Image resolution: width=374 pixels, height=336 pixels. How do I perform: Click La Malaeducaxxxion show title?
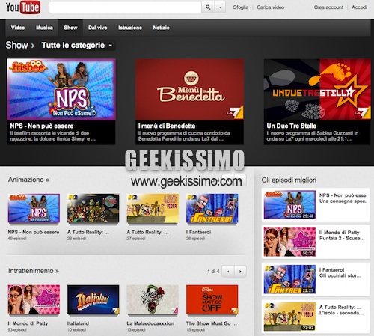pyautogui.click(x=150, y=323)
